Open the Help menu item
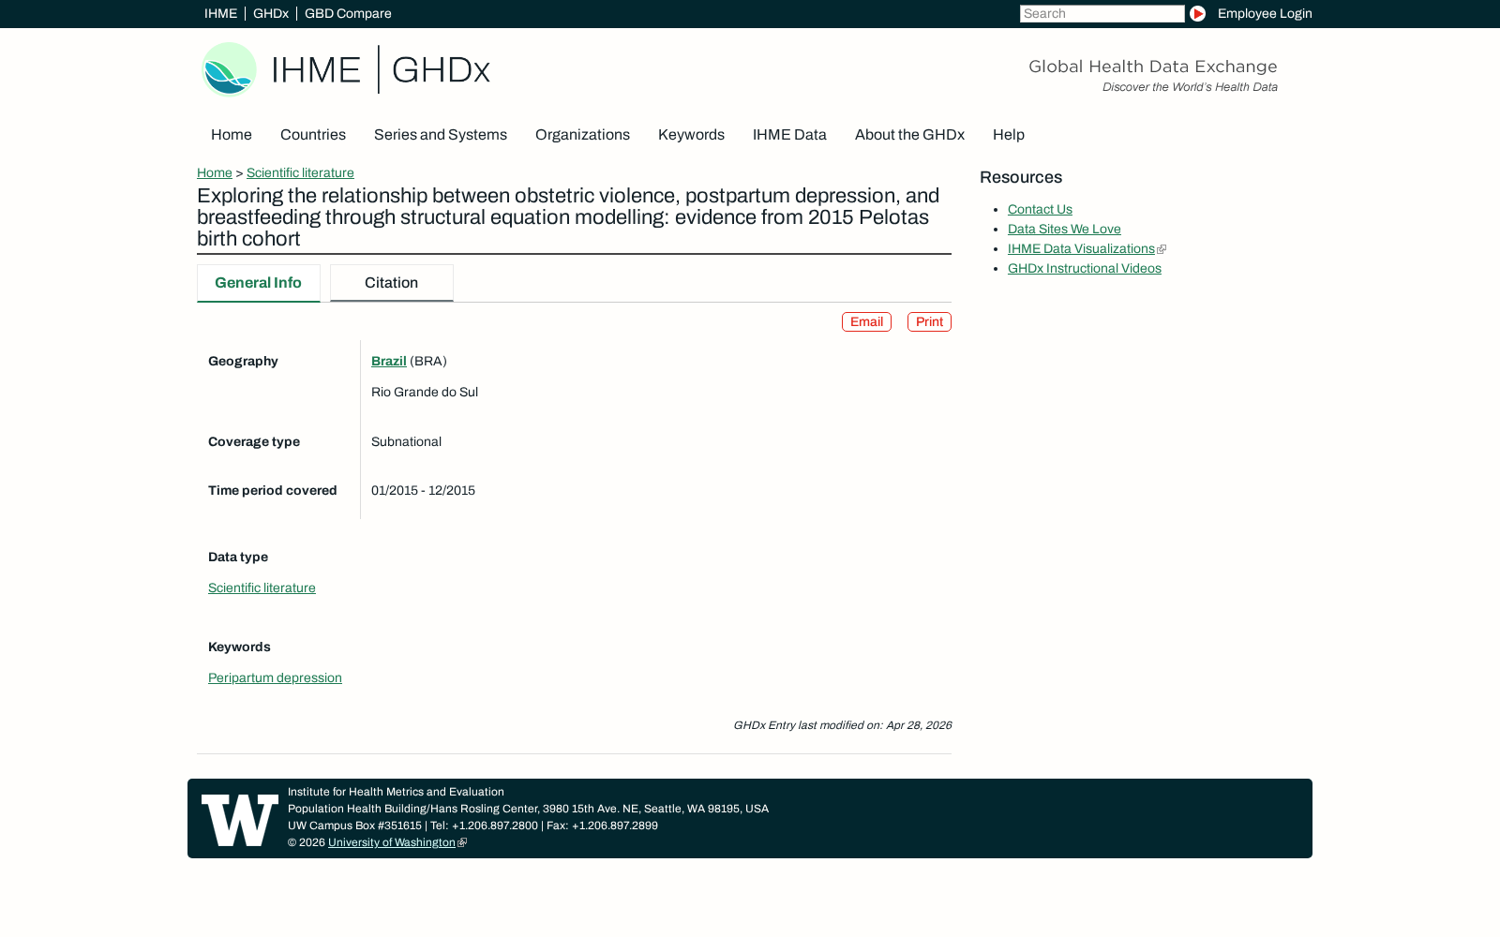The width and height of the screenshot is (1500, 937). [1009, 135]
